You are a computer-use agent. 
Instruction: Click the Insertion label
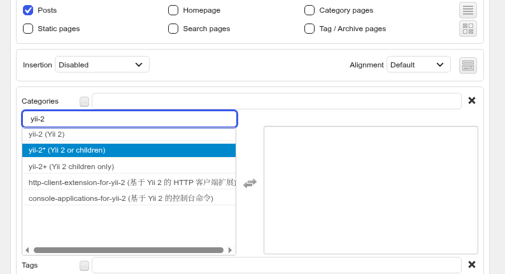[x=38, y=65]
